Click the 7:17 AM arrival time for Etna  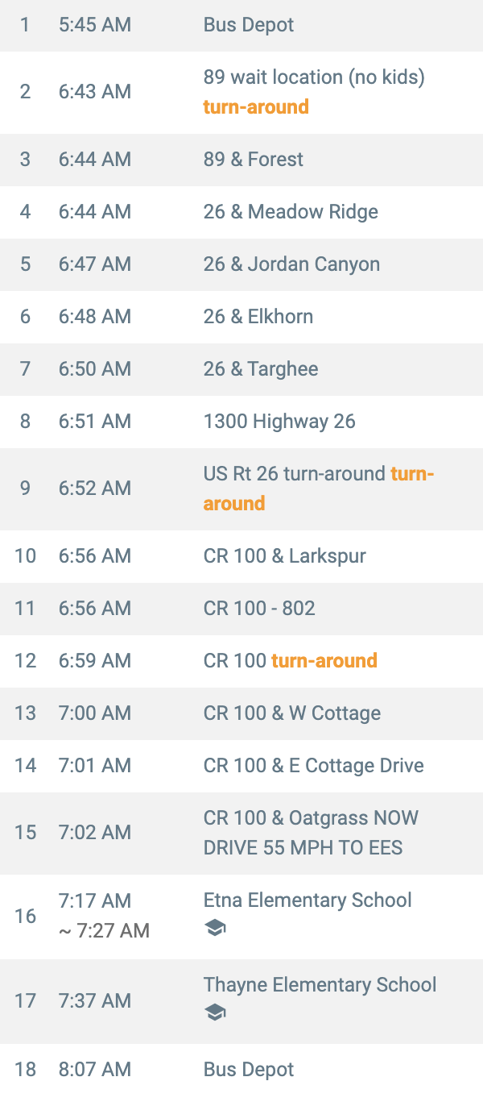94,901
